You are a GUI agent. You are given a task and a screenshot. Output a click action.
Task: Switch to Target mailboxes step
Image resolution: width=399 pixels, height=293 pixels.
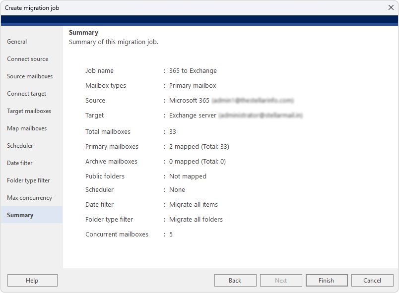[x=29, y=111]
